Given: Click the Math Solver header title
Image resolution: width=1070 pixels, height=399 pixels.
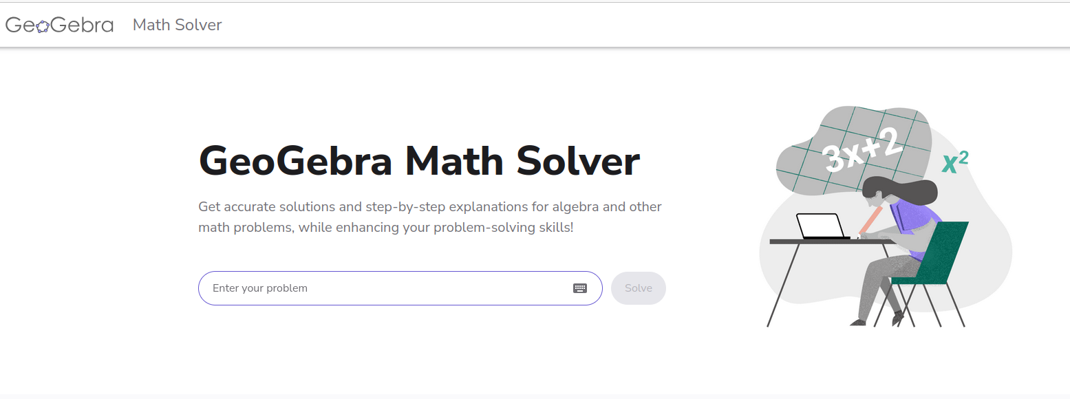Looking at the screenshot, I should click(x=177, y=25).
